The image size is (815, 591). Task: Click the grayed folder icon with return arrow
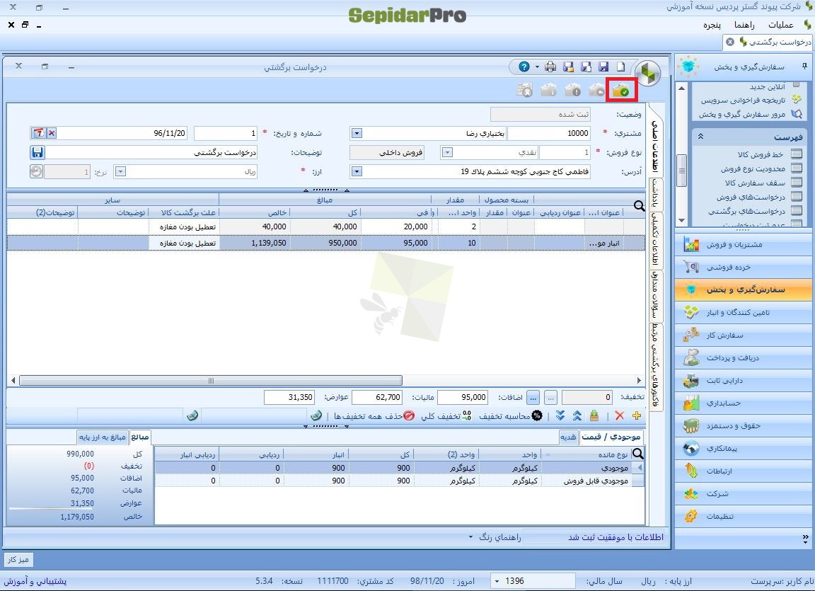[596, 91]
